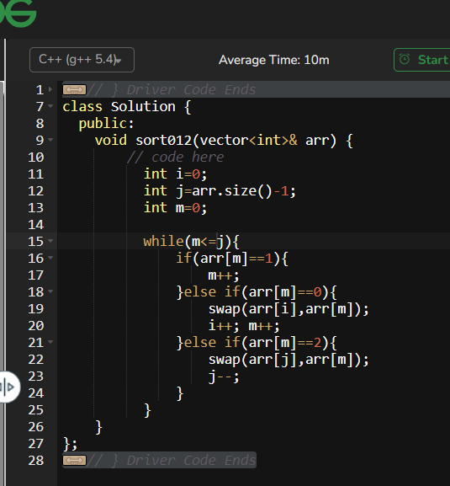The image size is (450, 486).
Task: Click the '// code here' comment
Action: [x=175, y=158]
